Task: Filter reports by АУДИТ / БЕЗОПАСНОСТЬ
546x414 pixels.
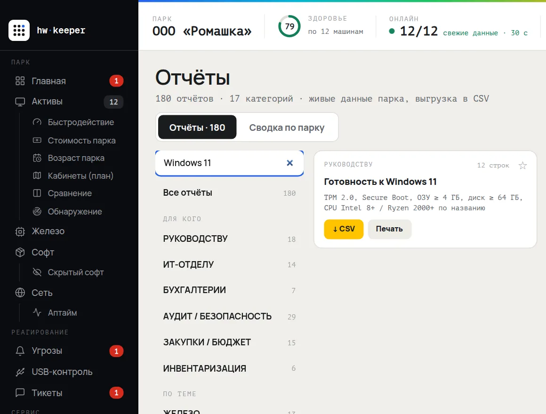Action: click(229, 316)
